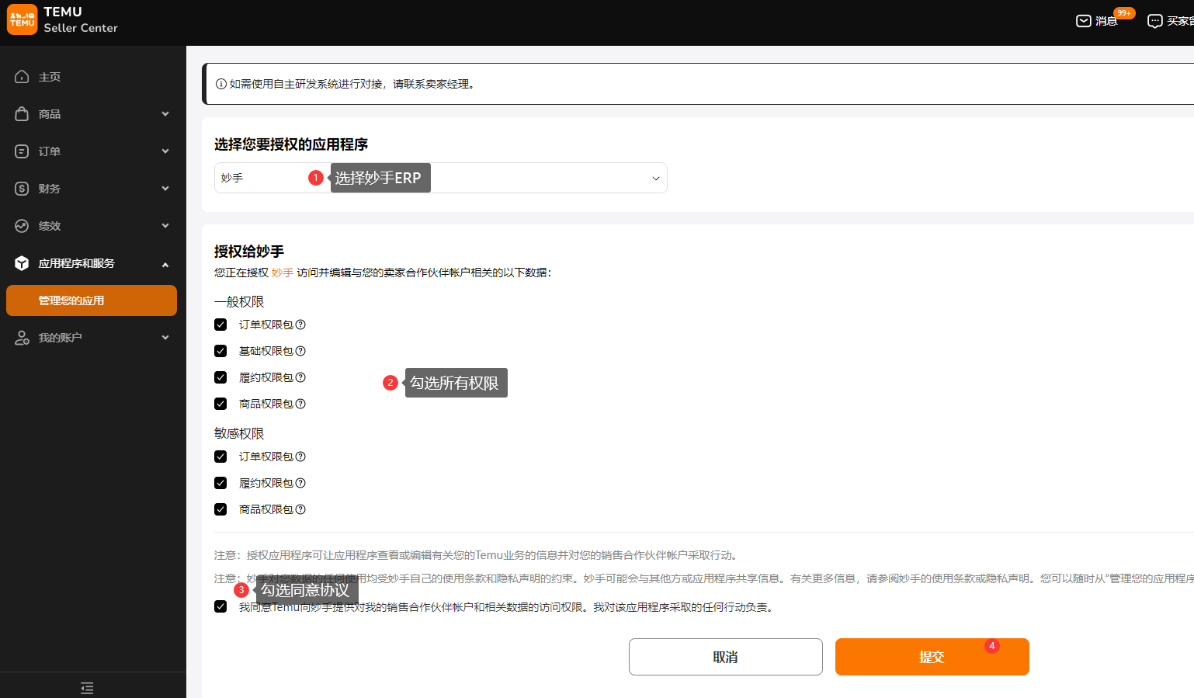Click the 99+ notification badge
Screen dimensions: 1194x698
point(1124,12)
